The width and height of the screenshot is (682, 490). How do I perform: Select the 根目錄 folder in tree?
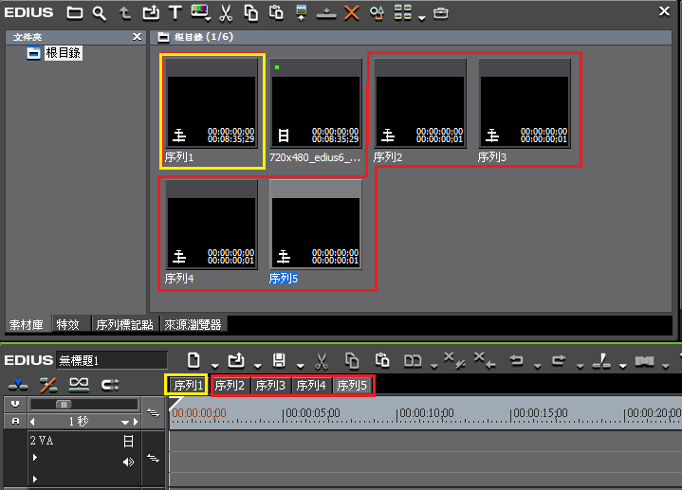point(63,53)
